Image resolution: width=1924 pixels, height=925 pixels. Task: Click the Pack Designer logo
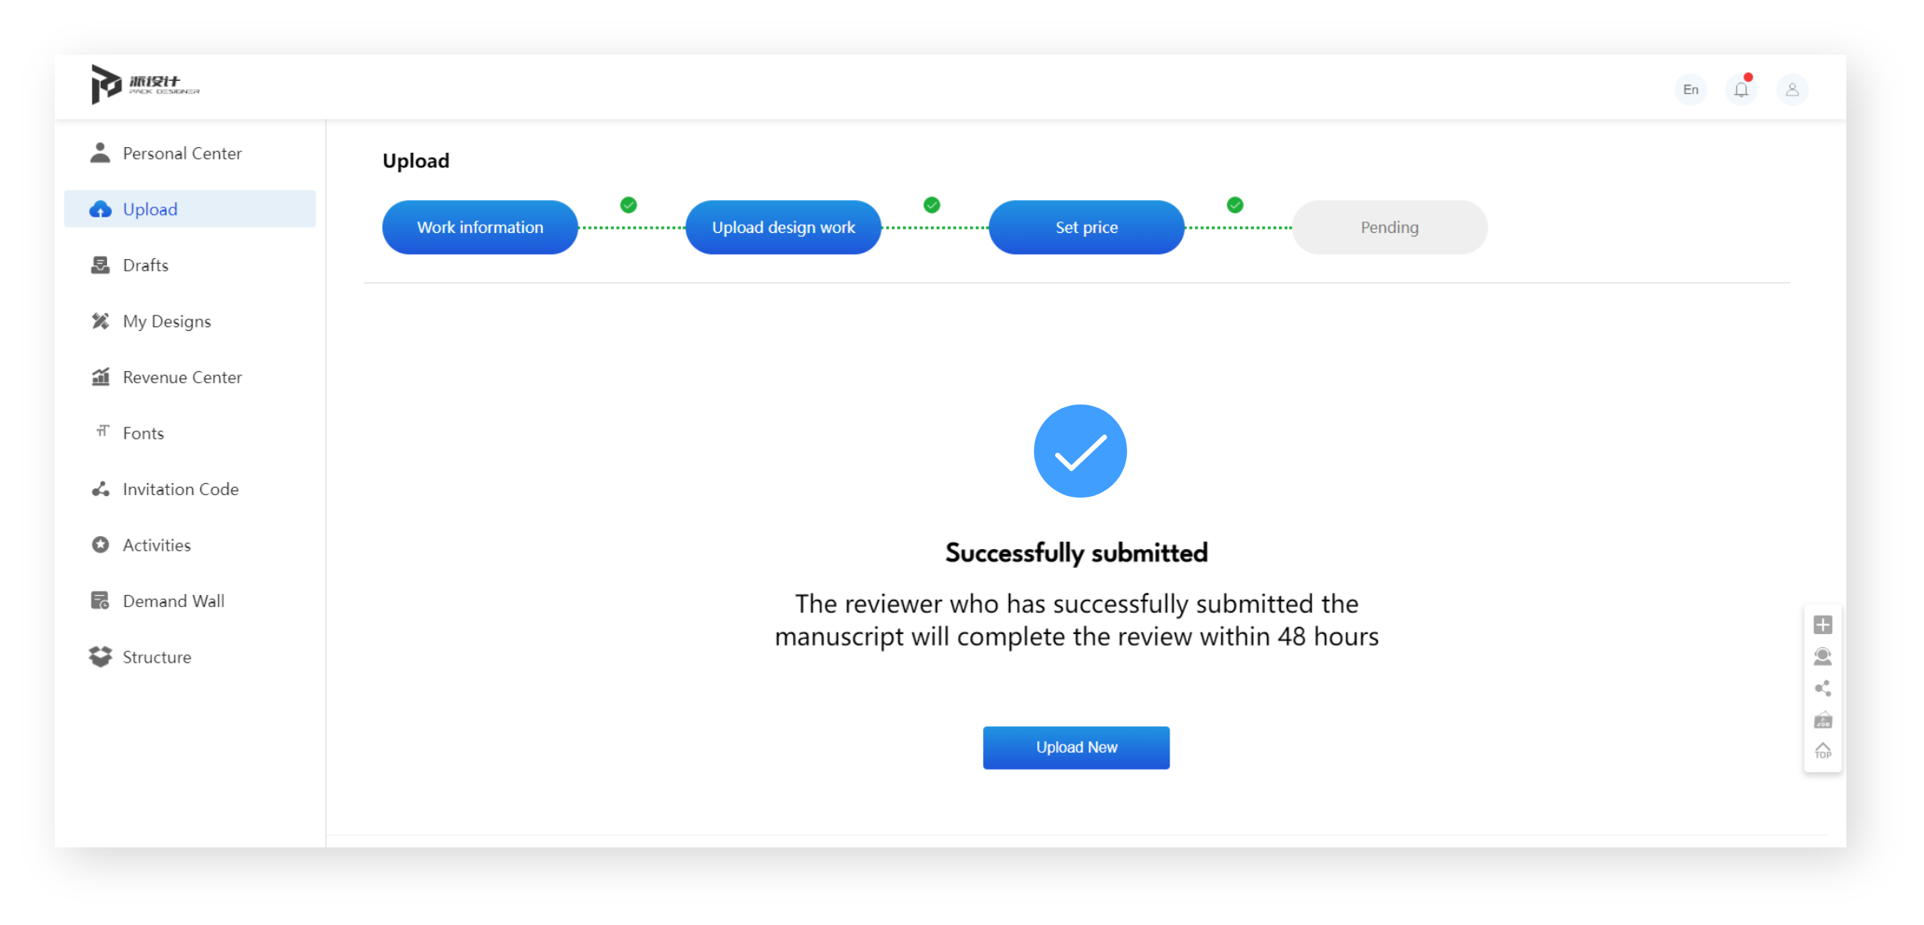click(145, 84)
